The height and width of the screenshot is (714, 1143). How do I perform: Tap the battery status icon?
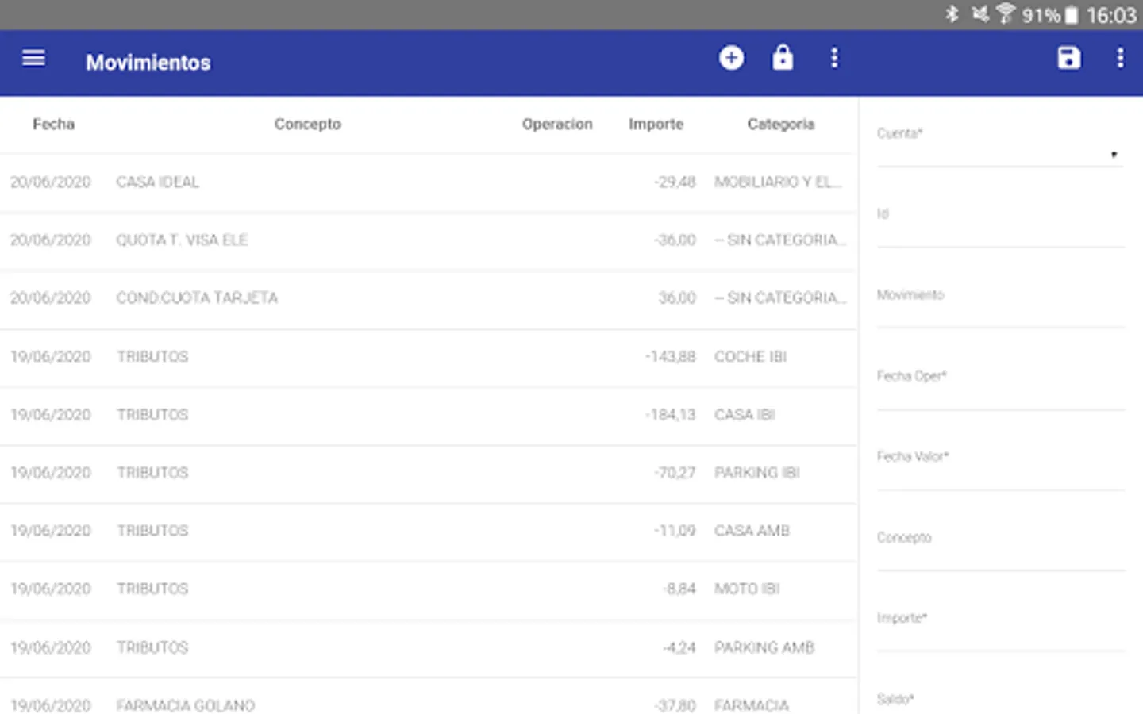tap(1072, 15)
